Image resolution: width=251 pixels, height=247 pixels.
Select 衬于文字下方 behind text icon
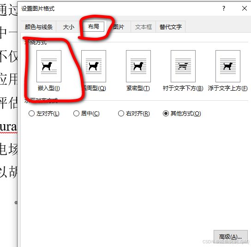[183, 66]
